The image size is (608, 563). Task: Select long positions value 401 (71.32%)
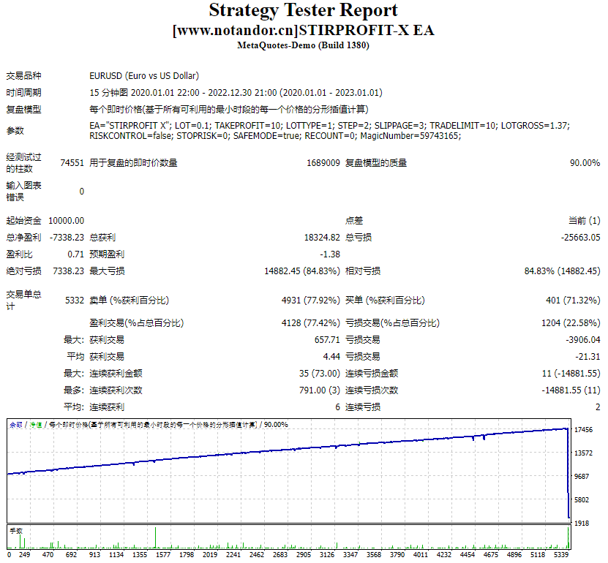(573, 301)
